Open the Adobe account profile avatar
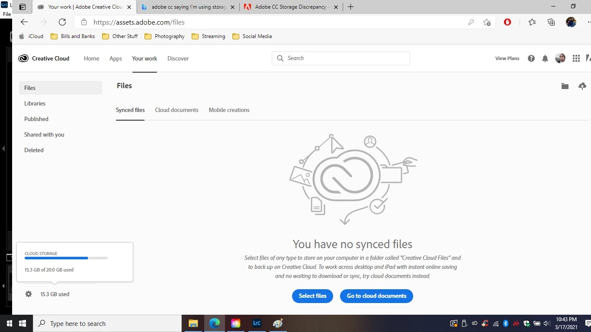Screen dimensions: 591x332 [560, 58]
